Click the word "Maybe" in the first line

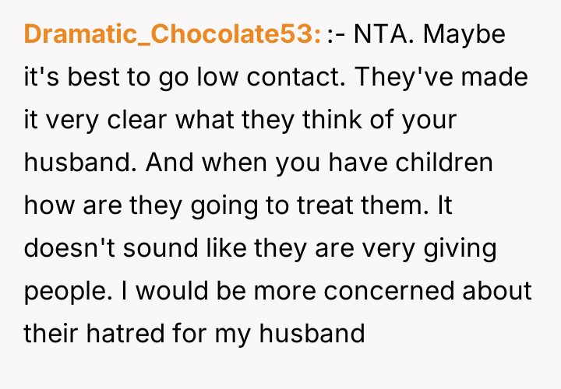click(x=467, y=34)
